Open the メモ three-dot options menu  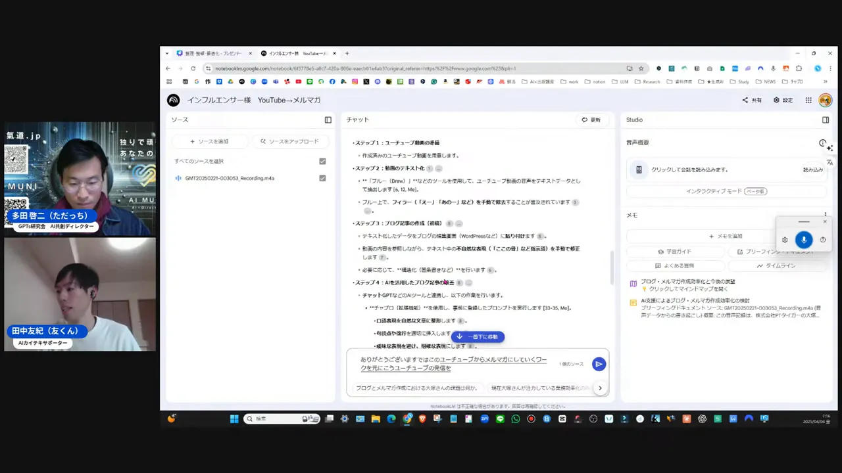pos(825,214)
